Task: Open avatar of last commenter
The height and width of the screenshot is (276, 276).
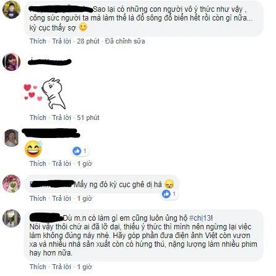Action: [x=11, y=218]
